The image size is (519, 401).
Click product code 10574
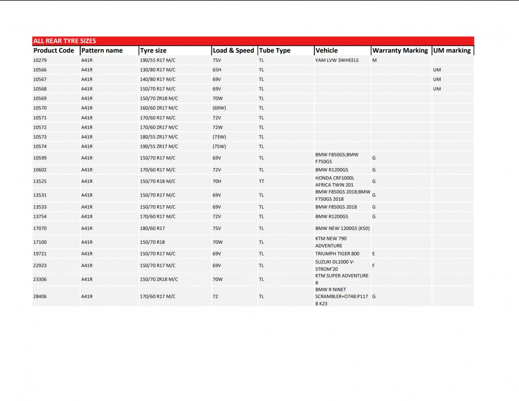(40, 146)
